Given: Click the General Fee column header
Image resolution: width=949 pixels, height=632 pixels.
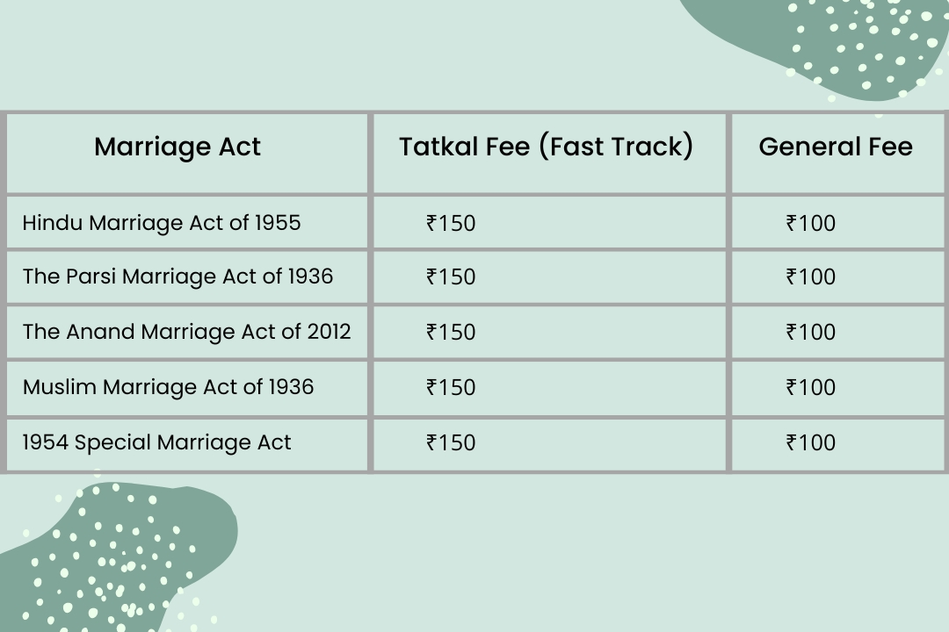Looking at the screenshot, I should (x=836, y=147).
